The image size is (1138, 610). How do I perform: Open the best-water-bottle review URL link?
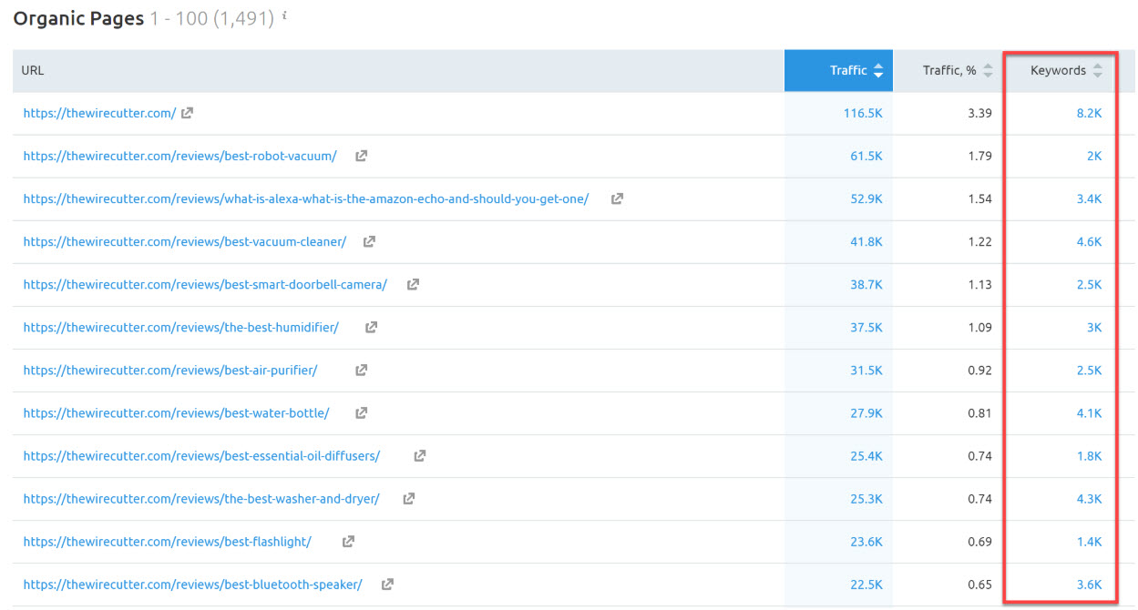coord(176,413)
